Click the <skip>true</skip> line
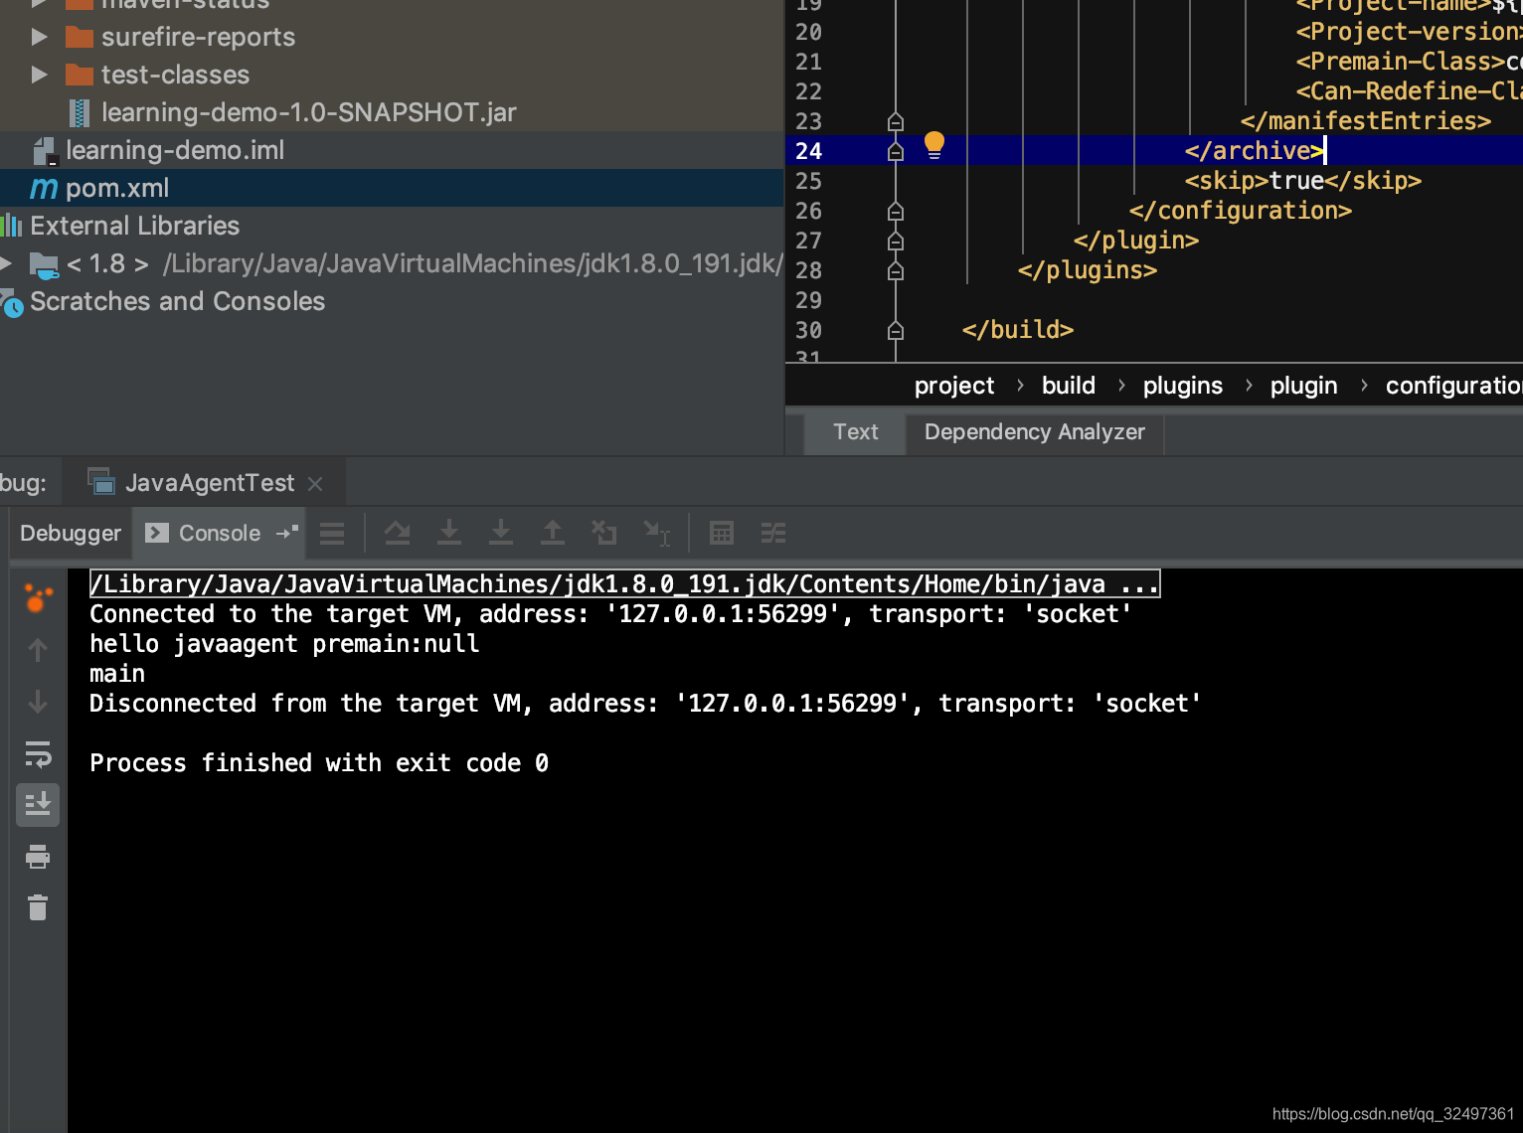This screenshot has height=1133, width=1523. tap(1303, 181)
